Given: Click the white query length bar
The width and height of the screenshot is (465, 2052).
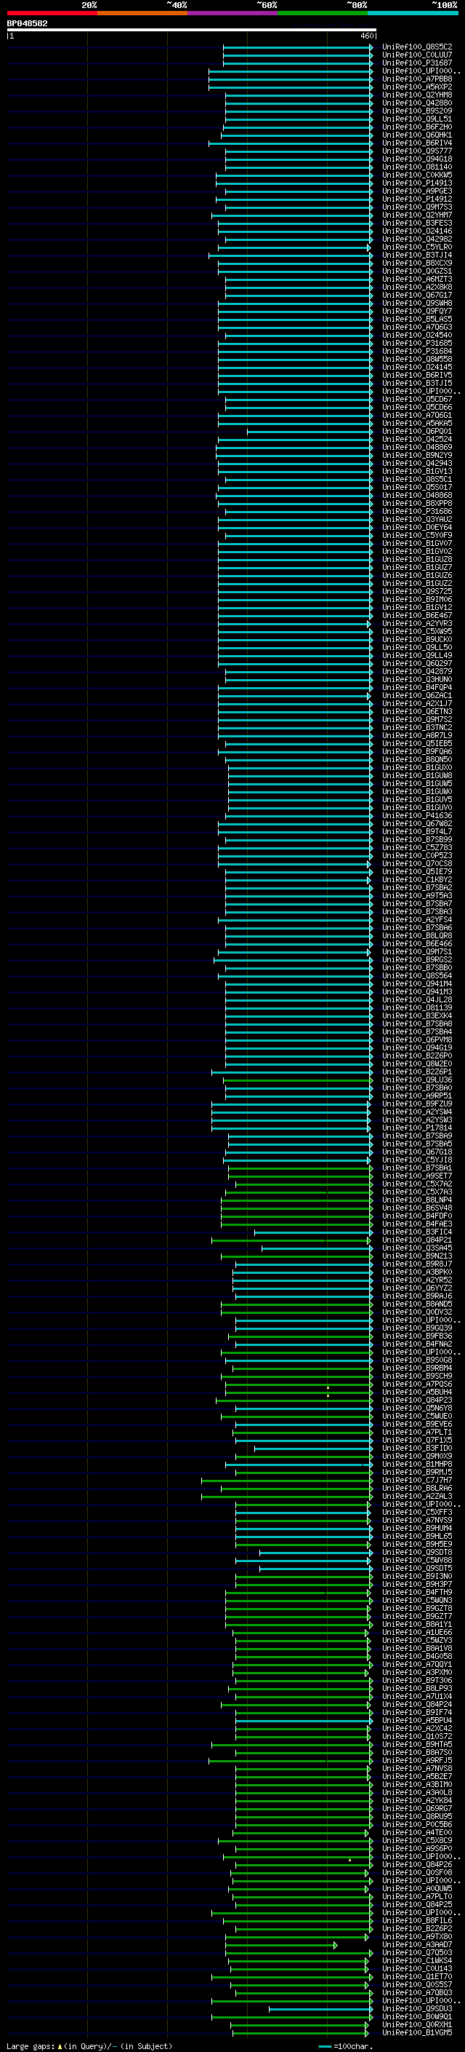Looking at the screenshot, I should 192,29.
